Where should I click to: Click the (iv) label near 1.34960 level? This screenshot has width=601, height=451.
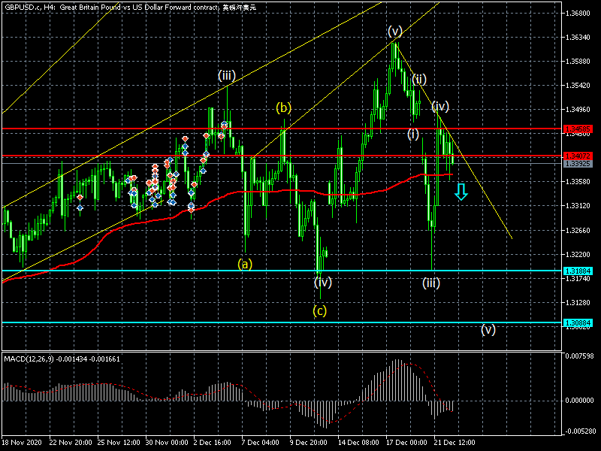click(440, 106)
